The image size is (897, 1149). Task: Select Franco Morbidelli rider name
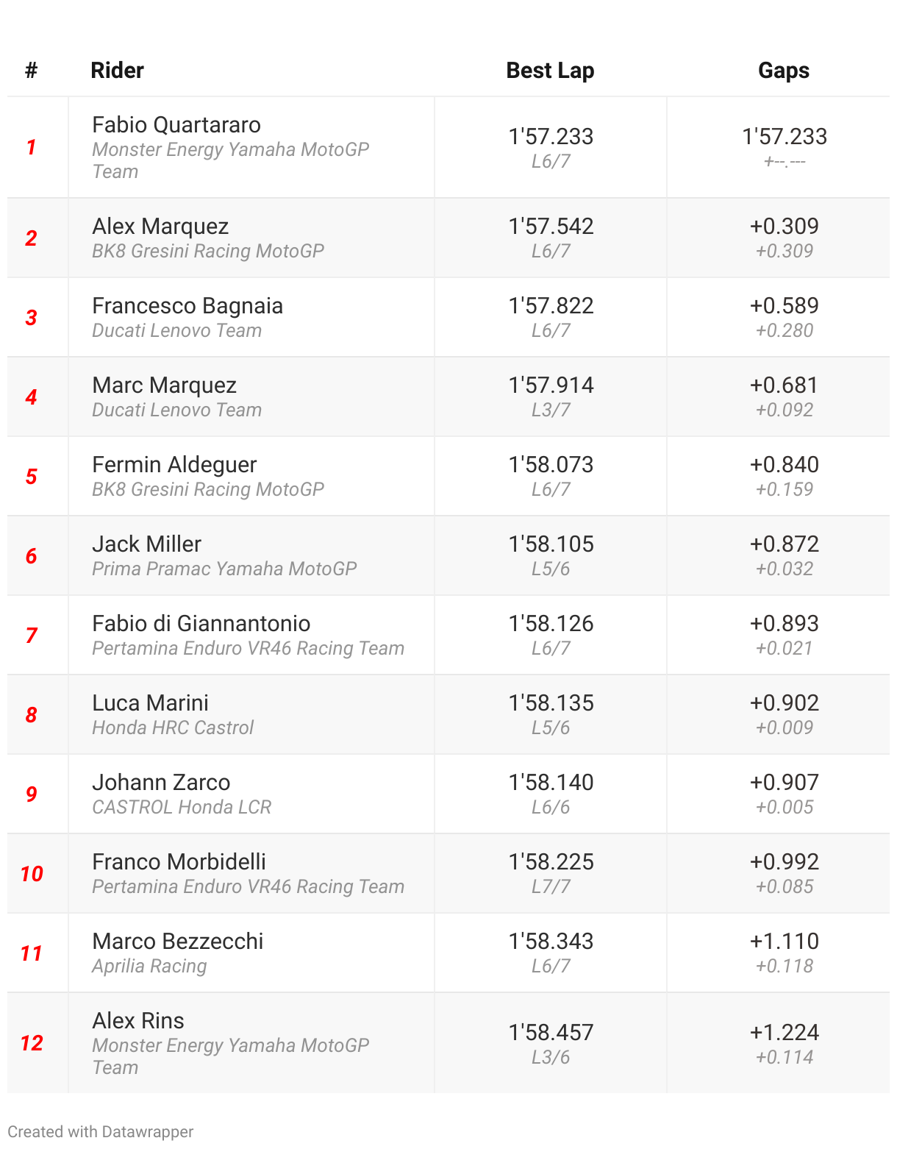179,862
